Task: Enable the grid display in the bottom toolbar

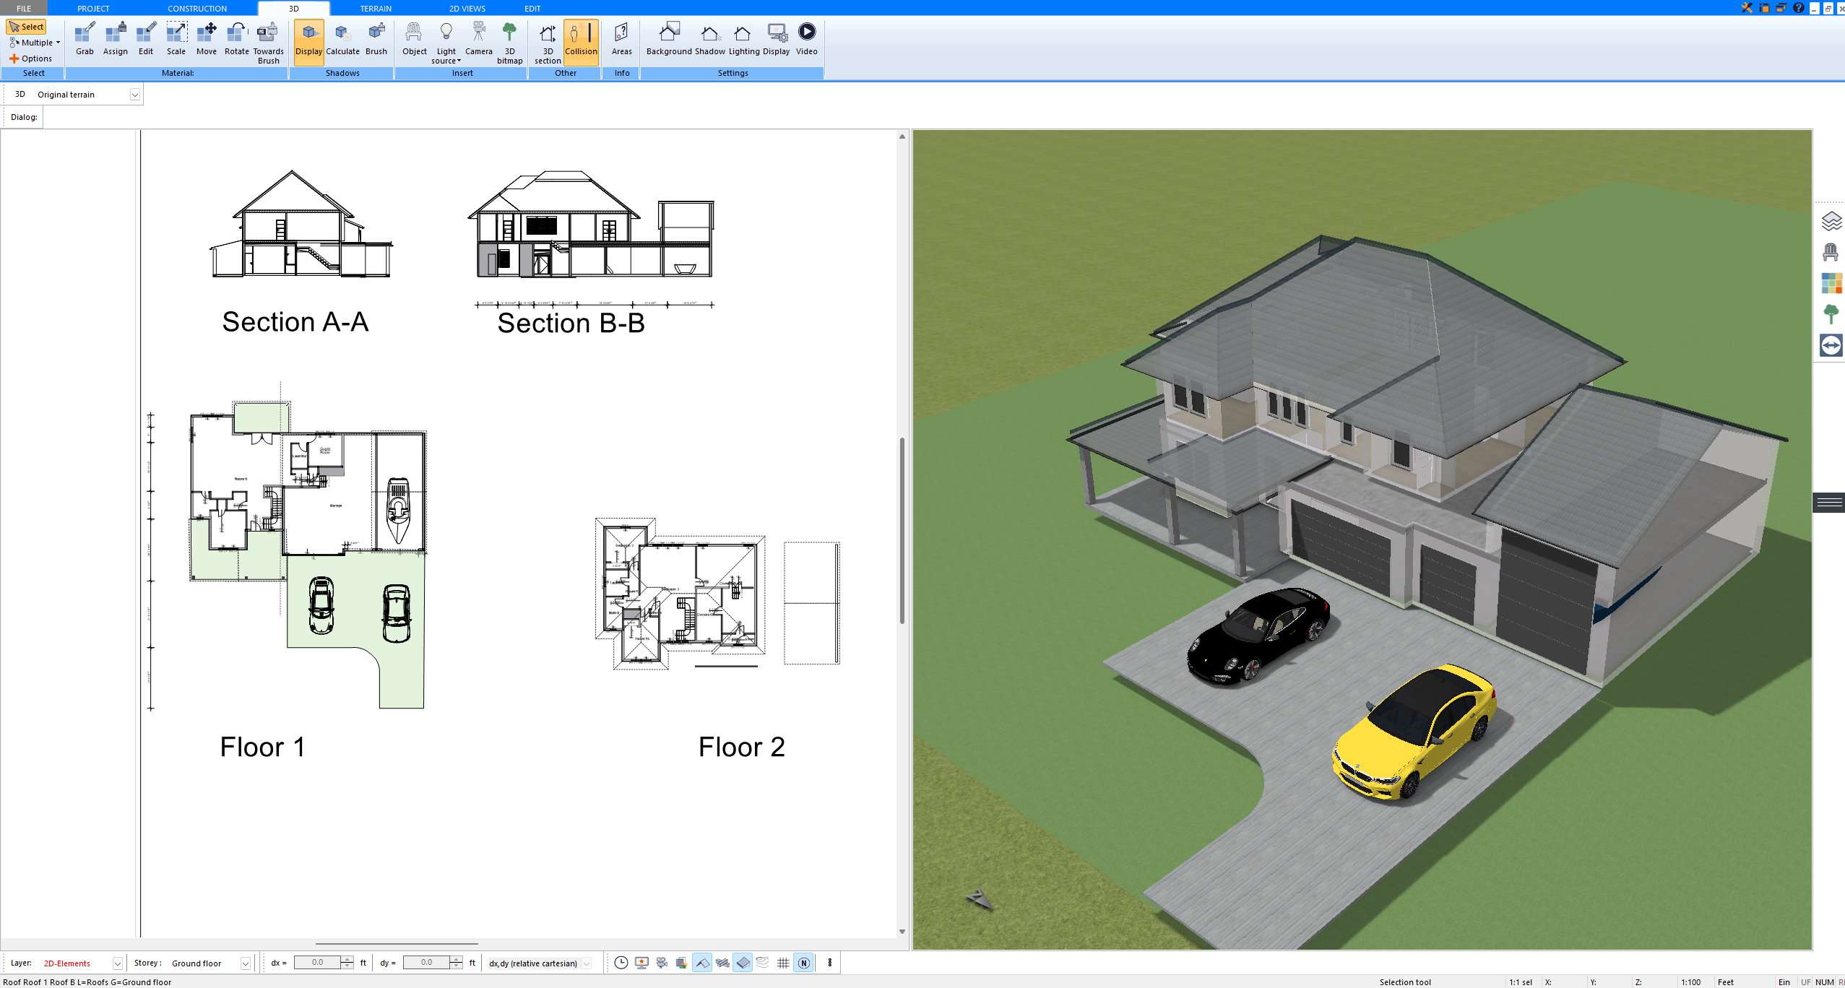Action: [x=783, y=963]
